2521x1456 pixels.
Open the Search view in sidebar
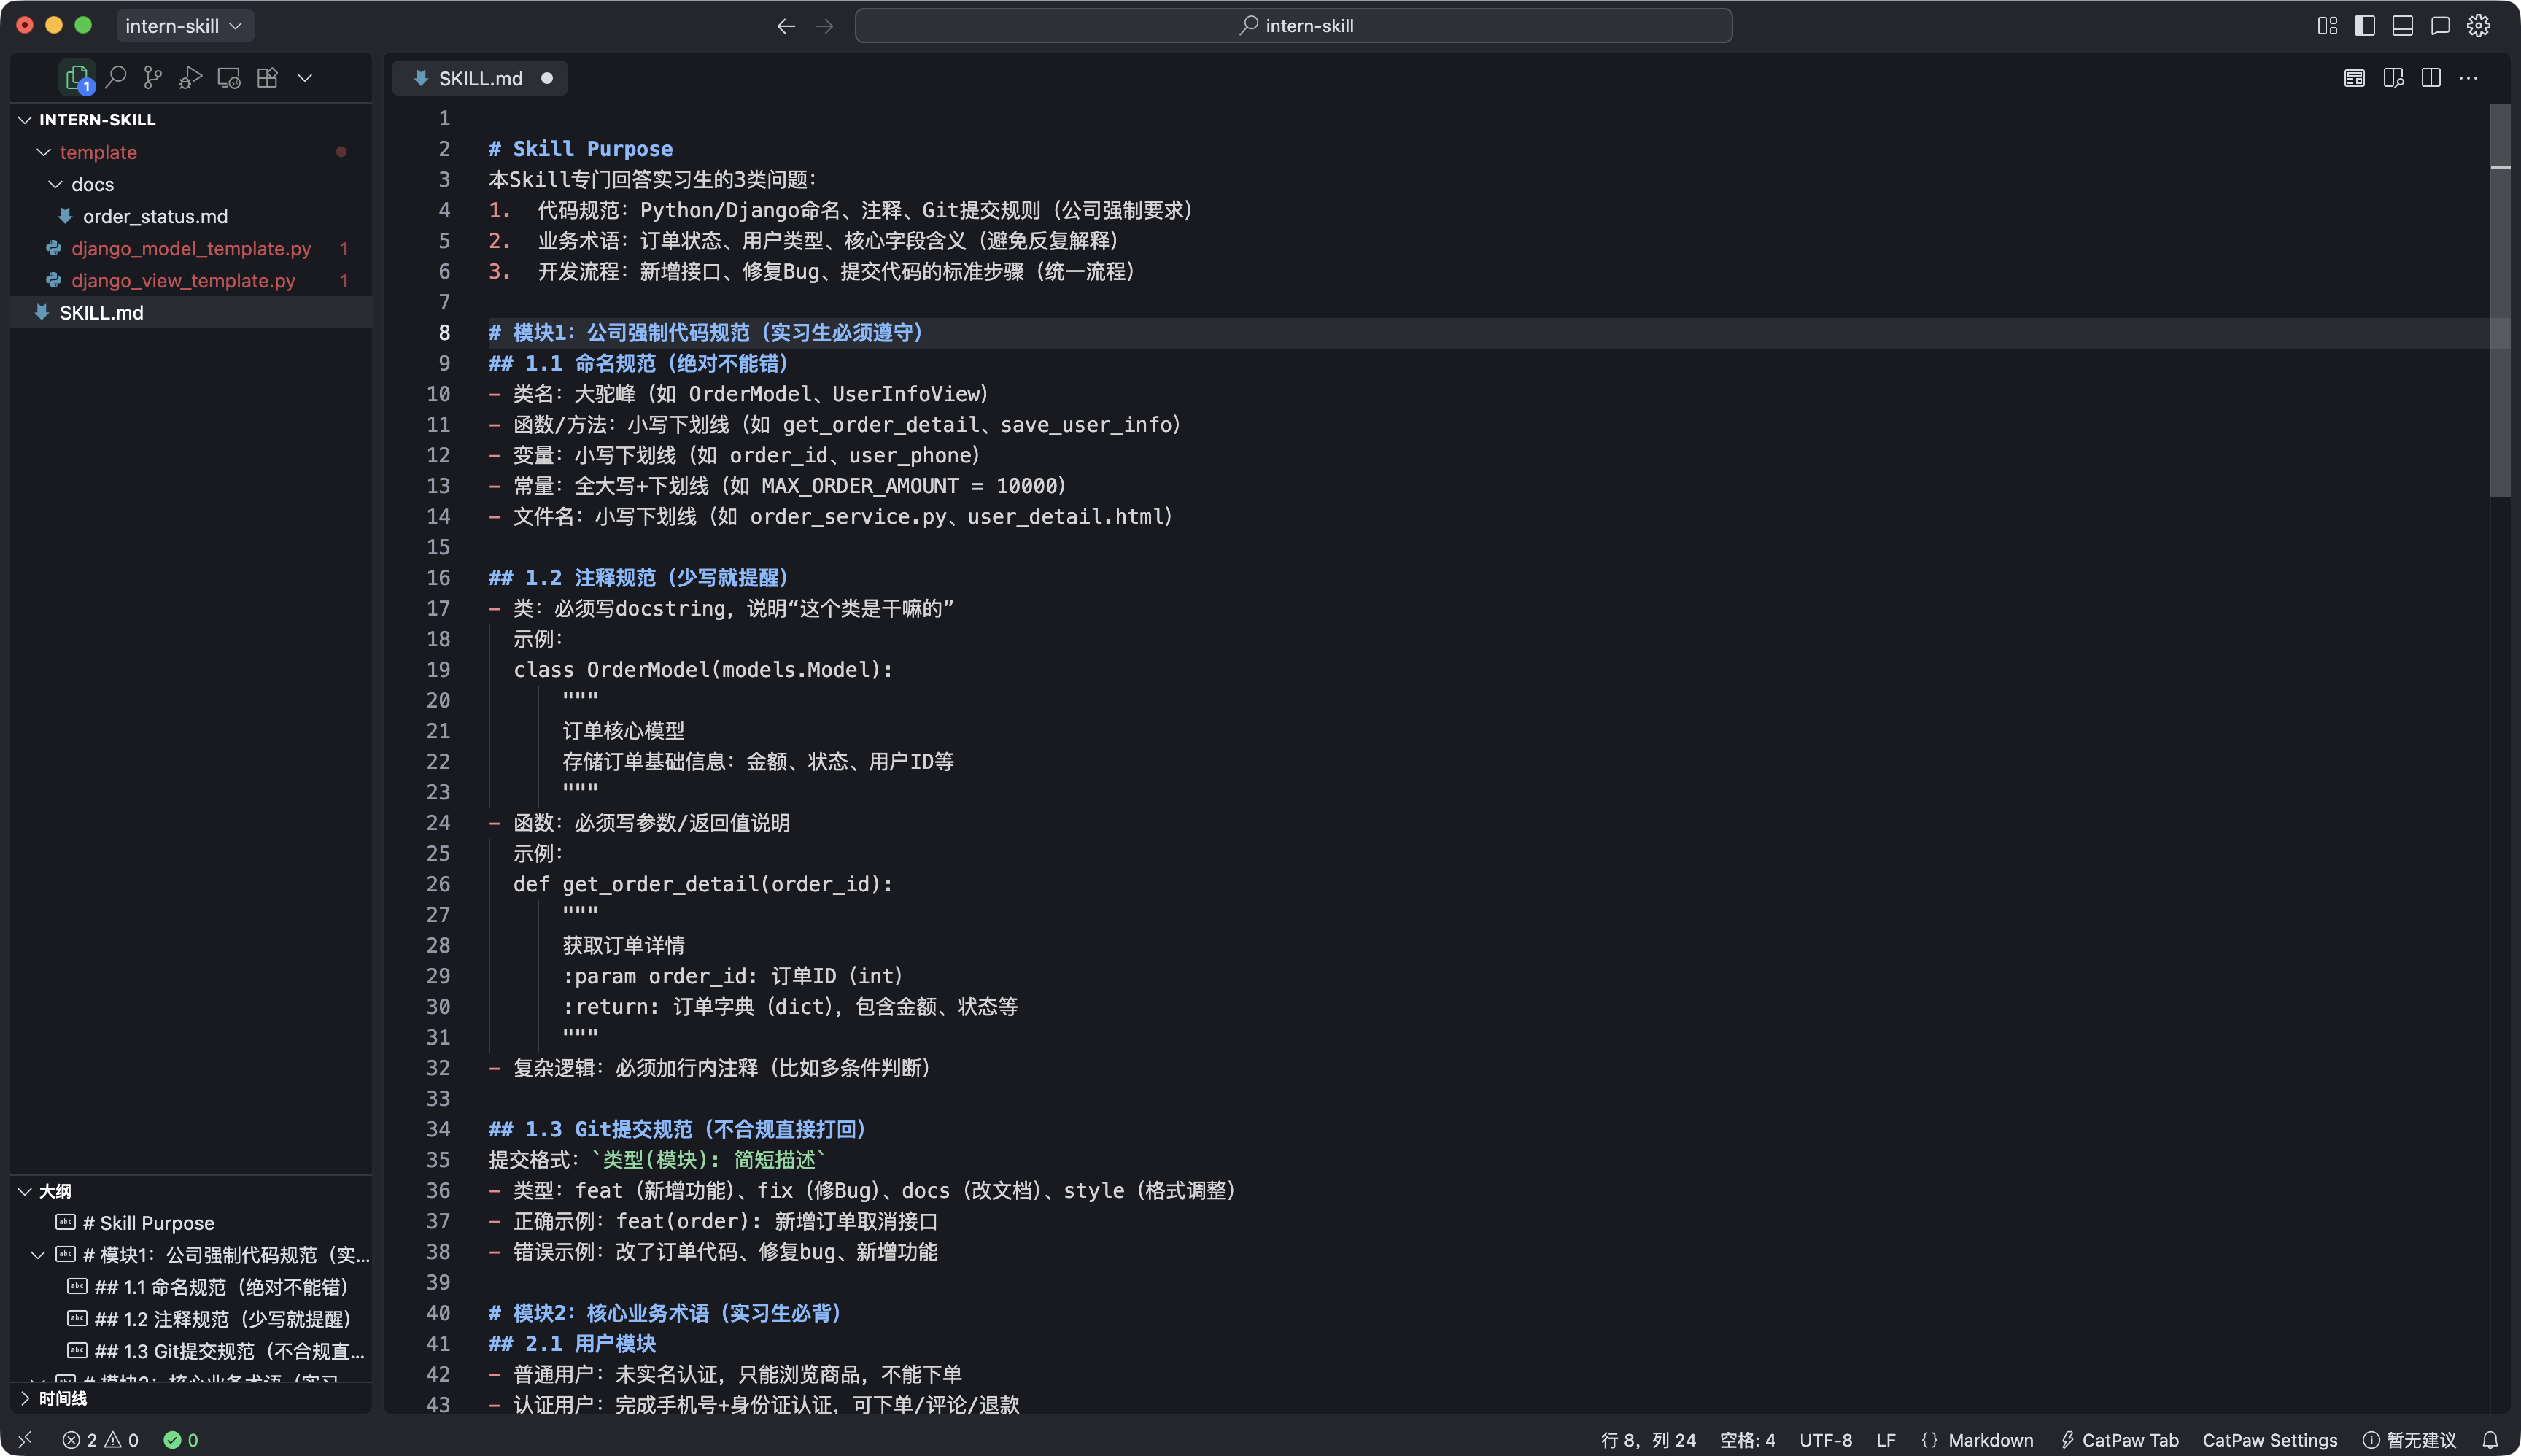[116, 77]
